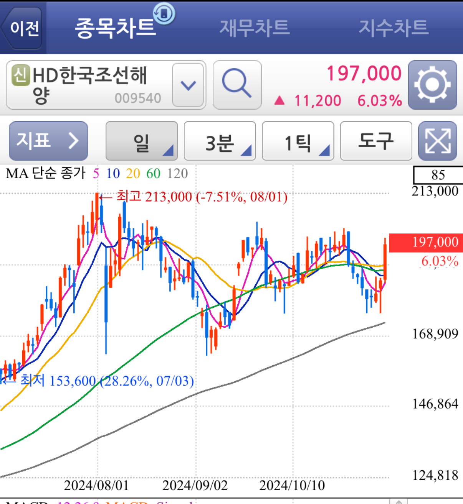Open the 일 timeframe dropdown

142,141
